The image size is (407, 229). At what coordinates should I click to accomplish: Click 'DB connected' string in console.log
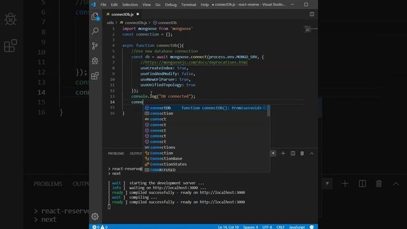point(174,96)
